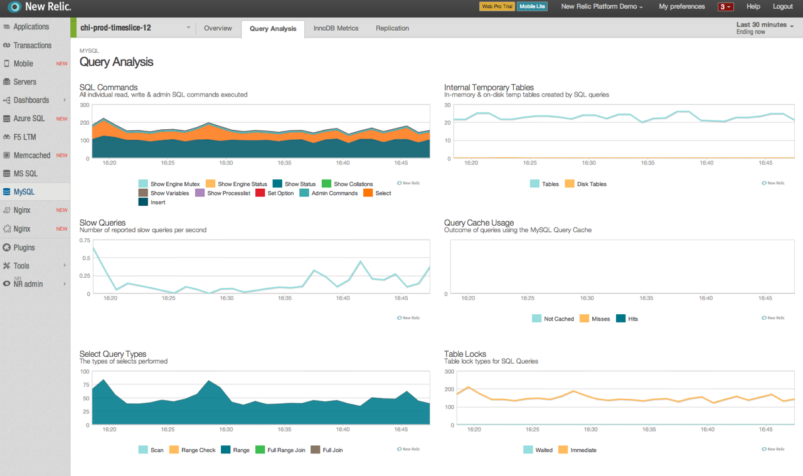Toggle the Insert legend swatch

click(143, 202)
